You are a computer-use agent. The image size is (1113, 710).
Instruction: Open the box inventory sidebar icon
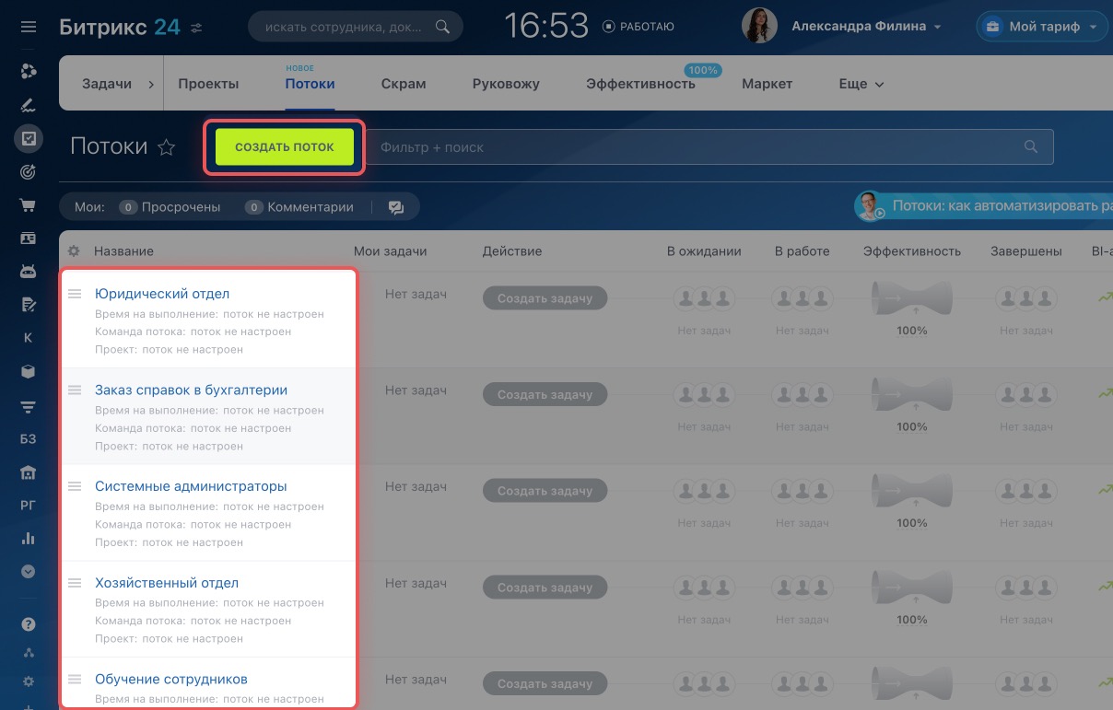click(x=29, y=372)
